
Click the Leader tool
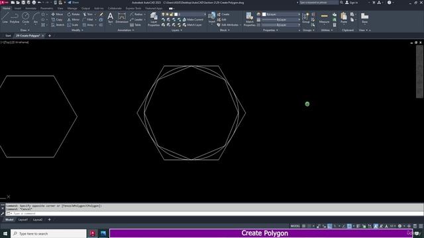136,19
